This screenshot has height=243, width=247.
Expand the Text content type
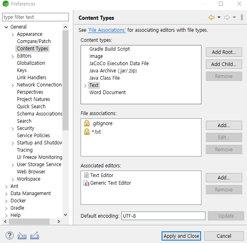click(85, 86)
